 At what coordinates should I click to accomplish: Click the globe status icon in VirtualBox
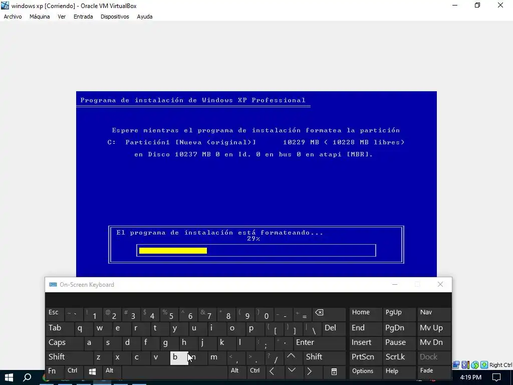point(475,365)
